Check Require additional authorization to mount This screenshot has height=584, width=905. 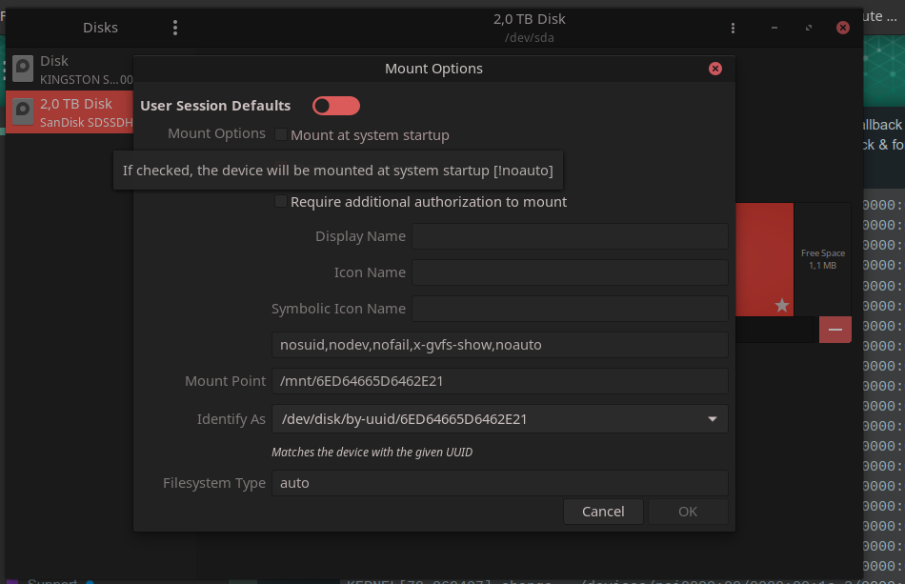point(281,201)
